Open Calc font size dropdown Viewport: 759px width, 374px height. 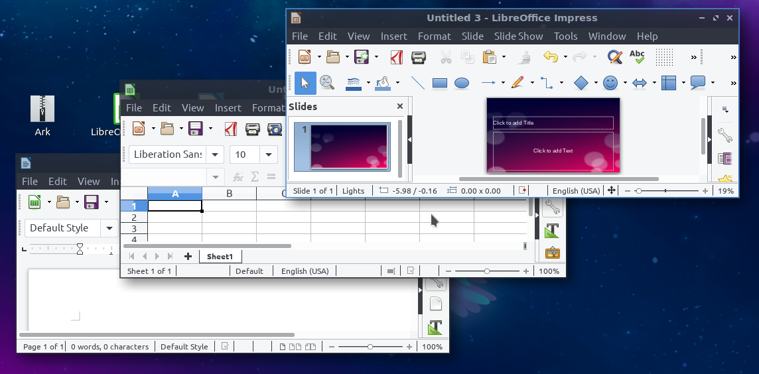(x=269, y=155)
